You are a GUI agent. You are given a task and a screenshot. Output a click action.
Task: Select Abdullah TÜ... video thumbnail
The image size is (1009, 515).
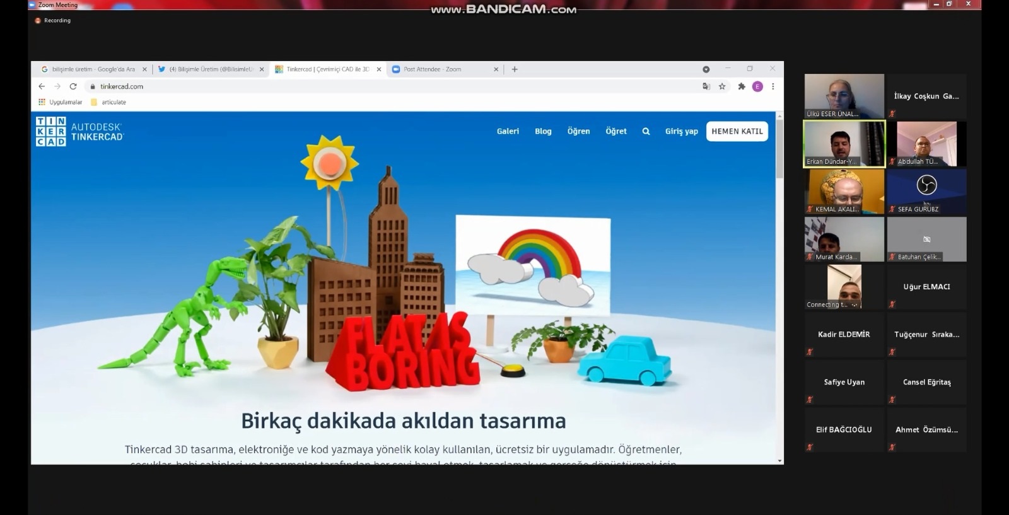point(926,144)
